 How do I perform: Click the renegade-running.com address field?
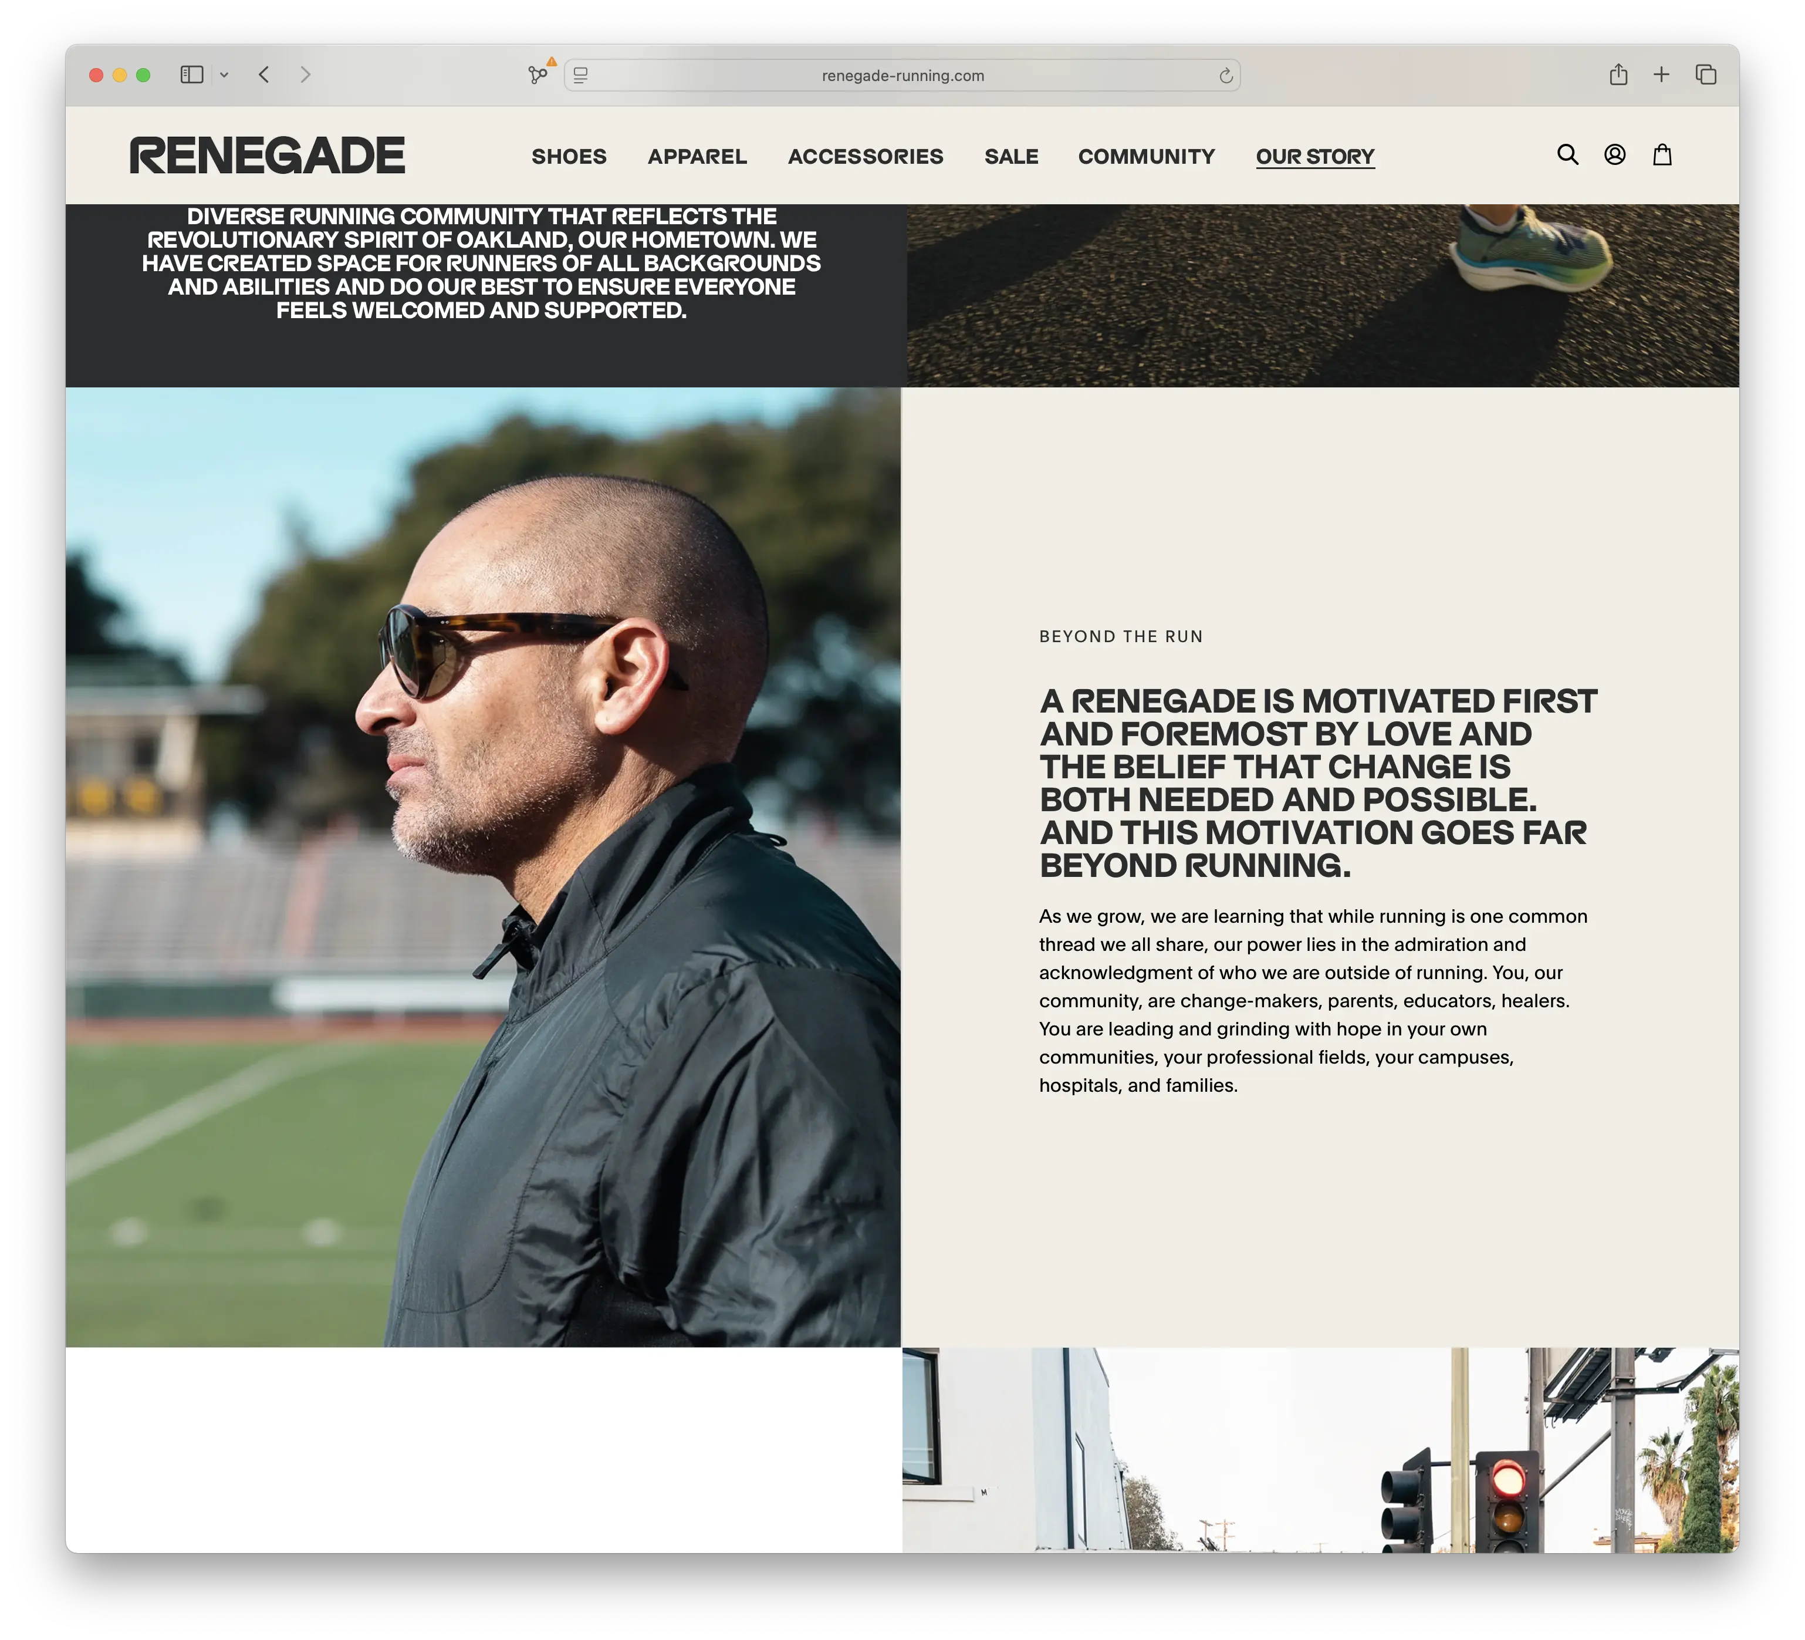point(901,76)
